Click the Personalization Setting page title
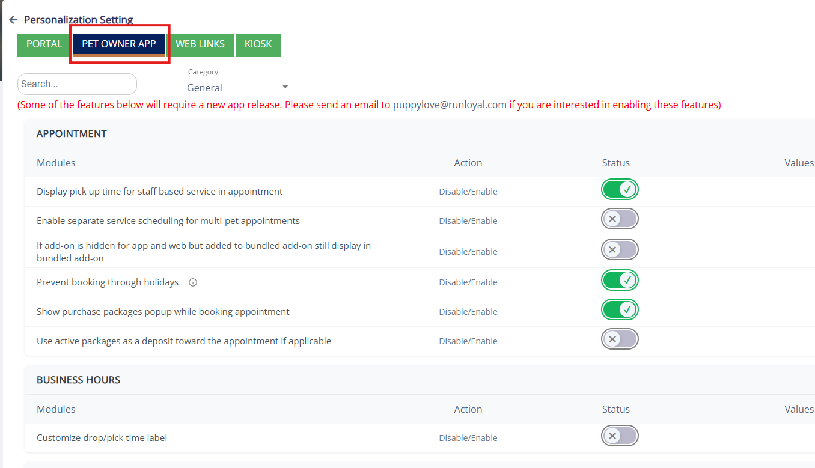This screenshot has width=815, height=468. tap(79, 20)
